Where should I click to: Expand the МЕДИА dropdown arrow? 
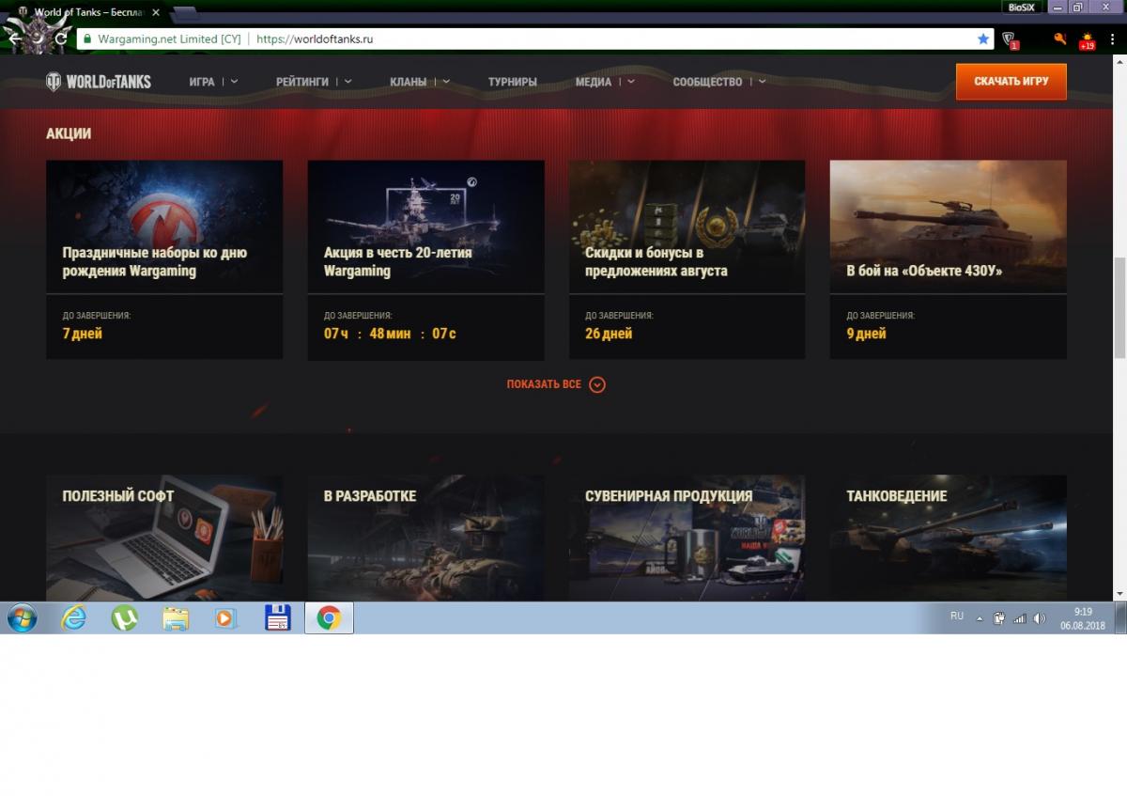[x=631, y=82]
